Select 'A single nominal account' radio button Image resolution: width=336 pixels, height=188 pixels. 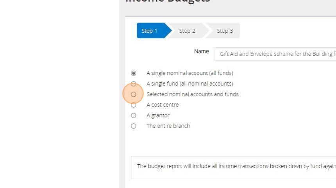(134, 73)
